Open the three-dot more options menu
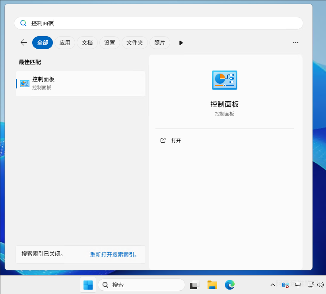 click(x=295, y=43)
